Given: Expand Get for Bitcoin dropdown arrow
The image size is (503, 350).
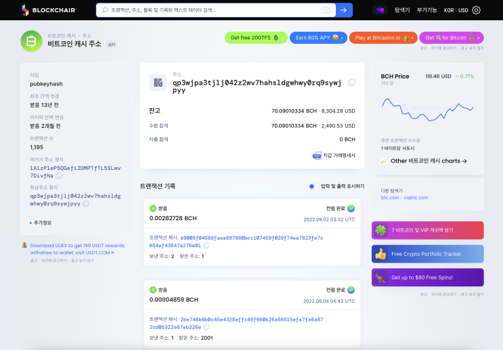Looking at the screenshot, I should point(479,38).
